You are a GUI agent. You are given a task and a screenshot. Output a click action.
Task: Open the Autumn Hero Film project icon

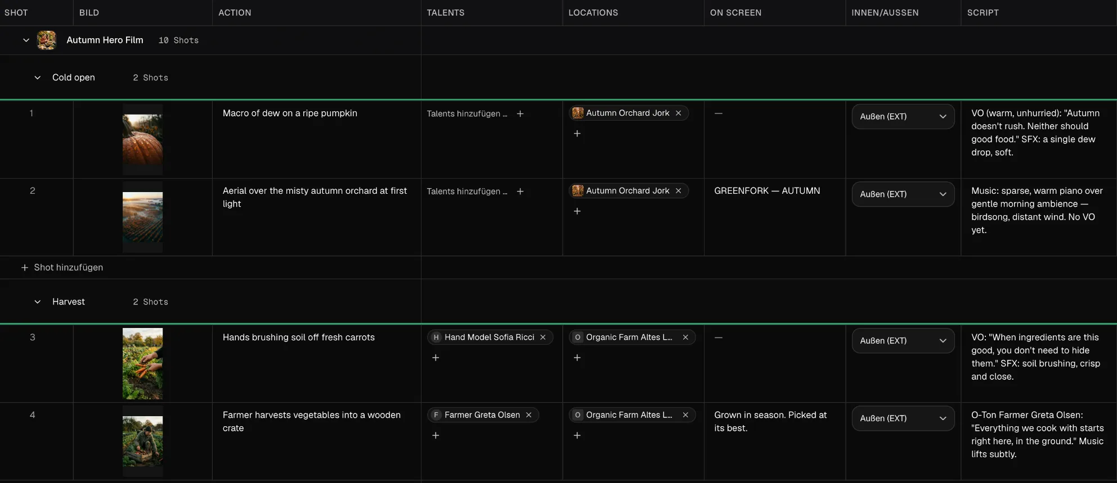pyautogui.click(x=47, y=40)
